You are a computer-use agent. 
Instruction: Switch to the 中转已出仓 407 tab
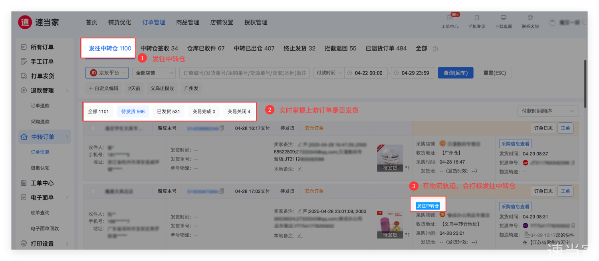(254, 48)
